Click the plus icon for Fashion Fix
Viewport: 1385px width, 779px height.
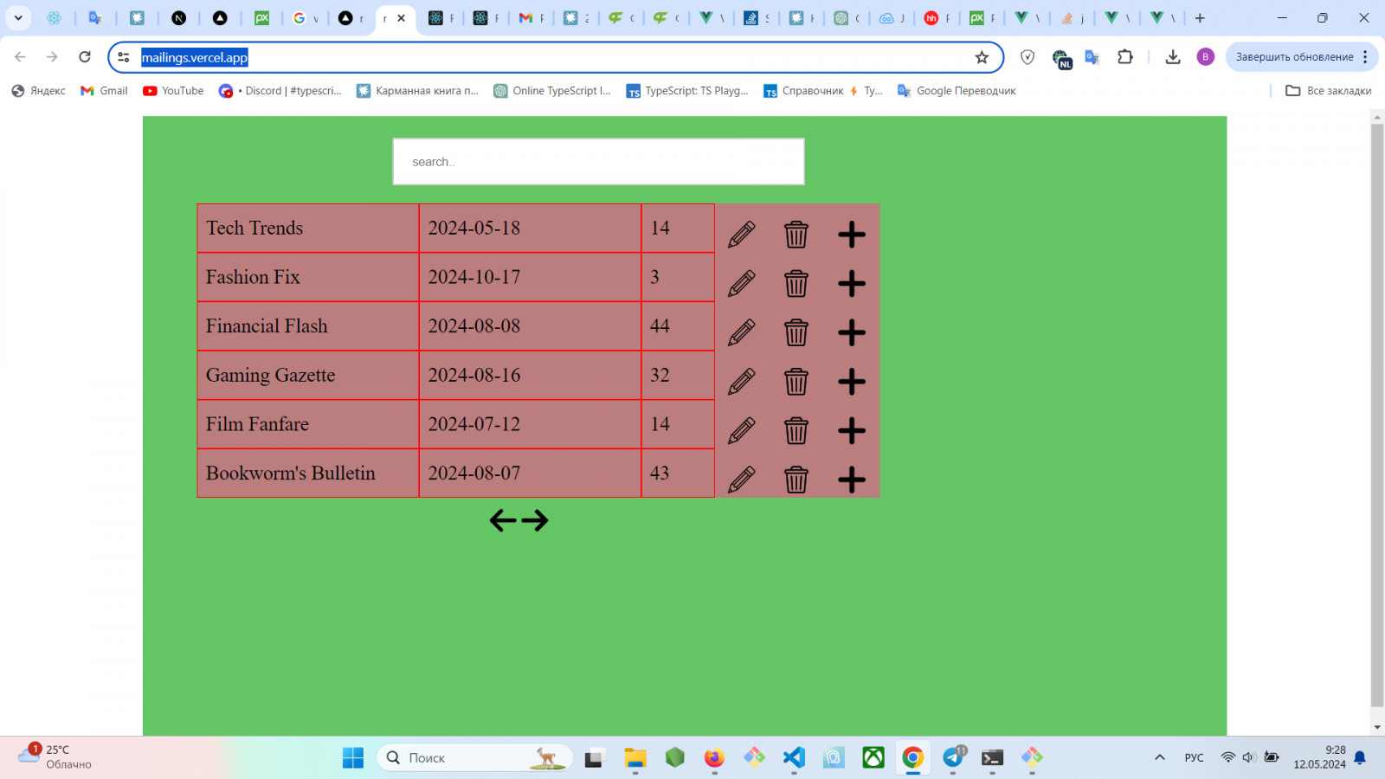click(x=852, y=283)
